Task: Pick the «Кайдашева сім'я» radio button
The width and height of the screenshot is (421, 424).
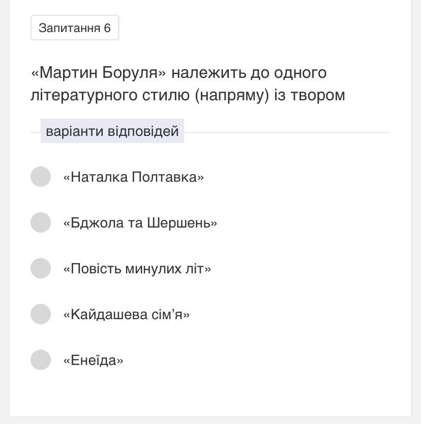Action: pos(41,314)
